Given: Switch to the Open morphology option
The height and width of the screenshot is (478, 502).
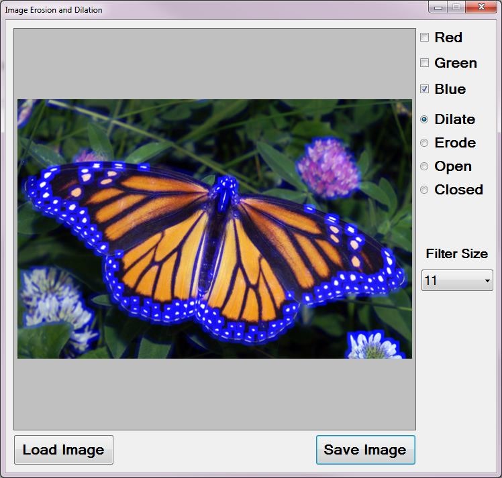Looking at the screenshot, I should click(424, 166).
